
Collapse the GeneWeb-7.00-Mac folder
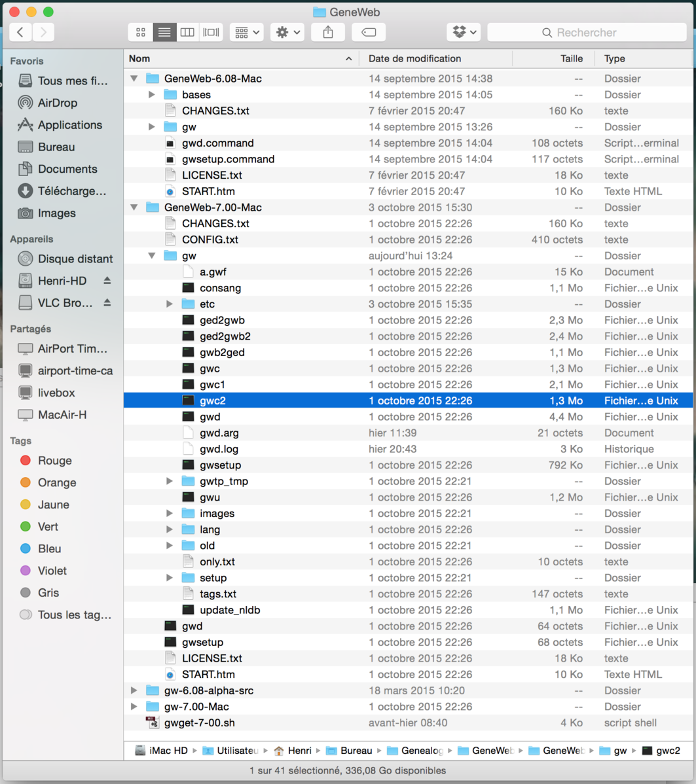[134, 207]
